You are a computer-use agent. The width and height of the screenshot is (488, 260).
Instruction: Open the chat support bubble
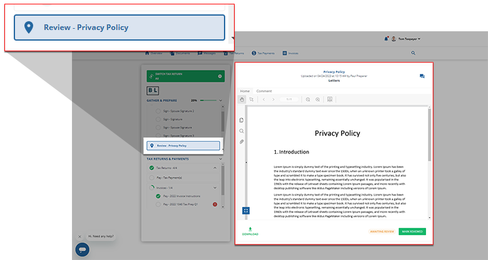[82, 249]
